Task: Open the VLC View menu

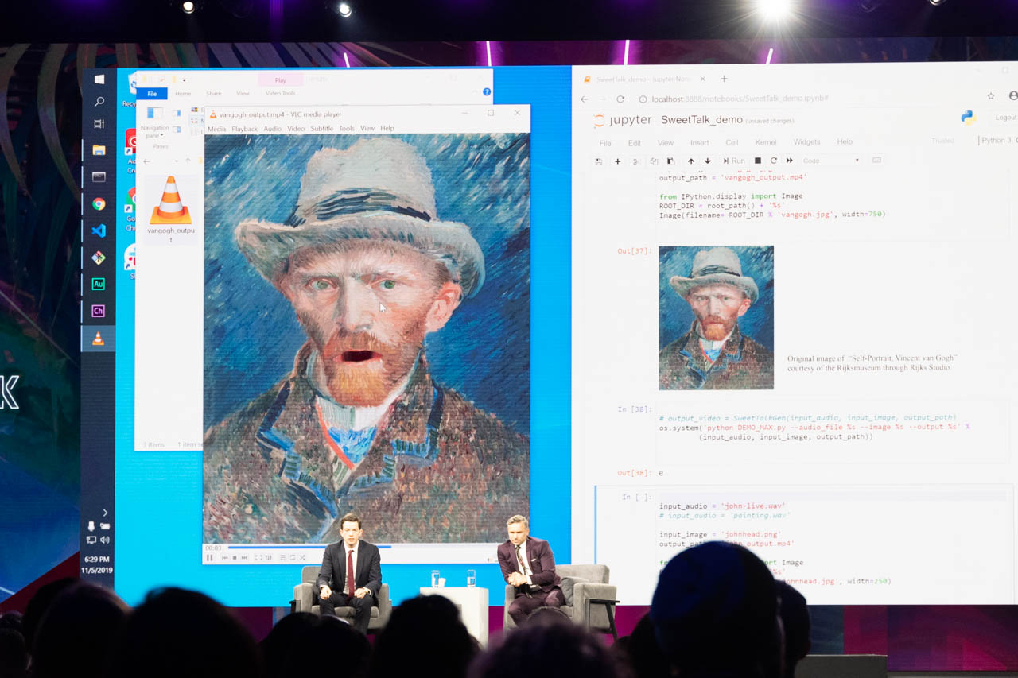Action: 367,129
